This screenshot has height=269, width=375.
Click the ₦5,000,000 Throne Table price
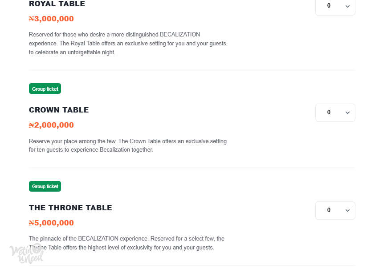coord(51,223)
